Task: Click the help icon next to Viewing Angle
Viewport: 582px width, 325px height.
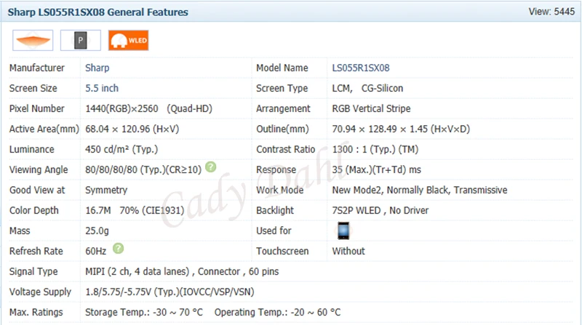Action: [x=210, y=167]
